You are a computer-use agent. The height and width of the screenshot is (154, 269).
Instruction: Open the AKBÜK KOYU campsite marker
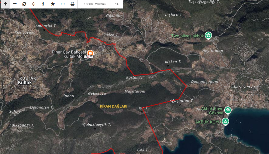click(225, 122)
